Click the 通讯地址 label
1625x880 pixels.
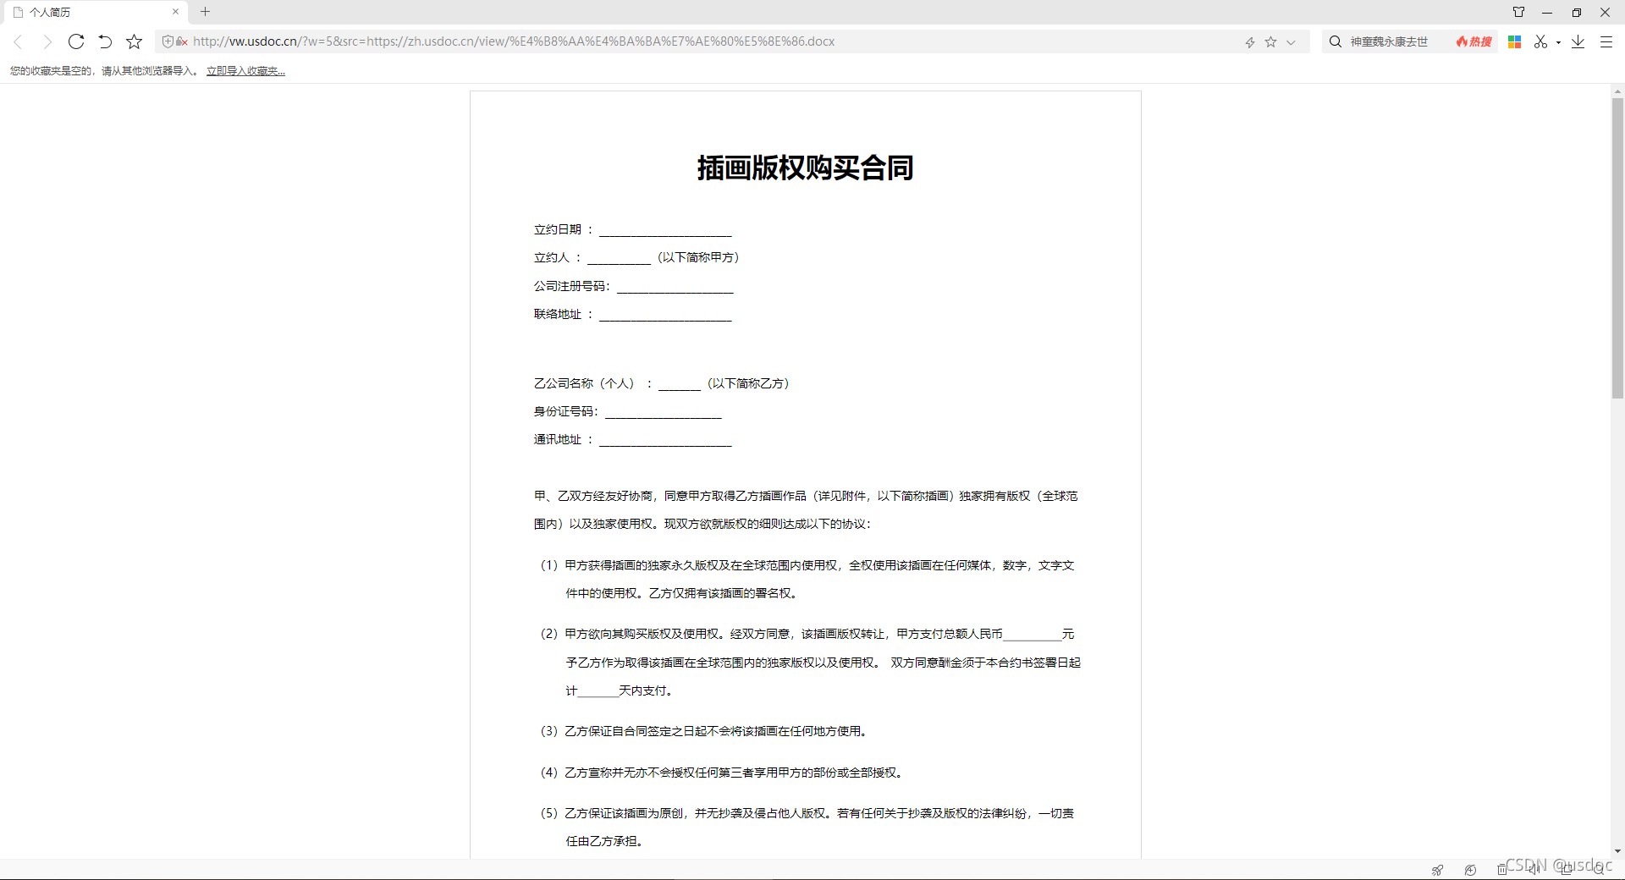click(x=558, y=439)
